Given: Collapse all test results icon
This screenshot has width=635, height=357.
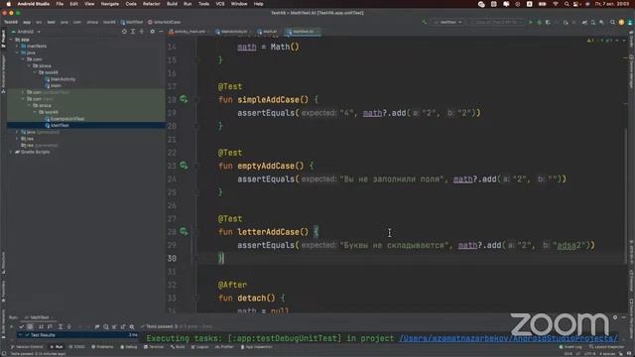Looking at the screenshot, I should tap(68, 326).
